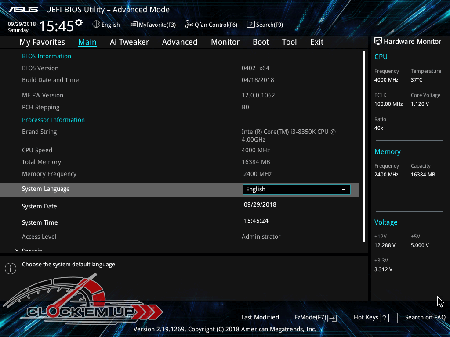This screenshot has height=337, width=450.
Task: Click the Hardware Monitor screen icon
Action: tap(378, 41)
